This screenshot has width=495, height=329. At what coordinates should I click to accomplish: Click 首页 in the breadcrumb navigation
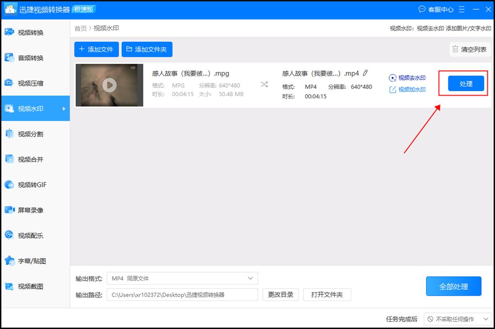(80, 28)
